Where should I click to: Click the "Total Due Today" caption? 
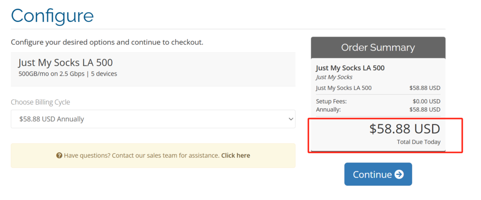pyautogui.click(x=419, y=142)
